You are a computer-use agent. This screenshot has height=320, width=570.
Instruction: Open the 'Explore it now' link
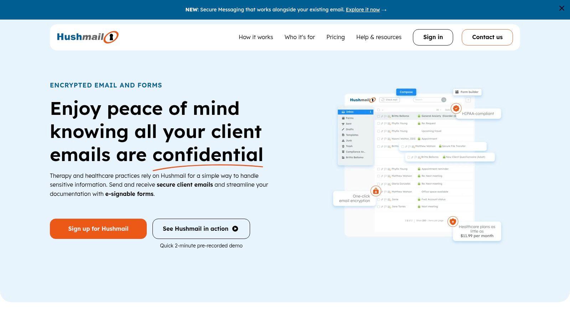coord(363,10)
